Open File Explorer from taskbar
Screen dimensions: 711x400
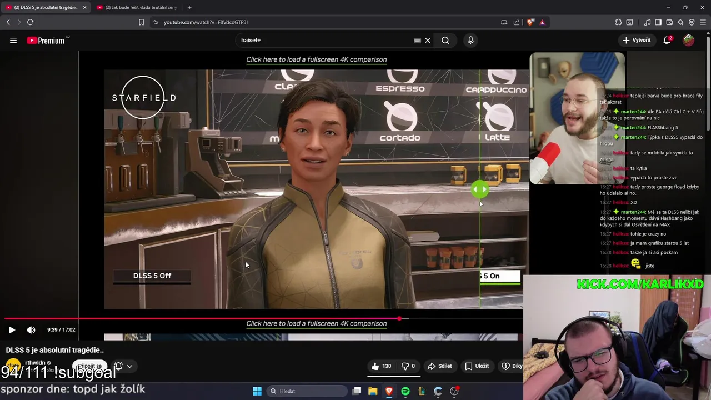tap(373, 391)
